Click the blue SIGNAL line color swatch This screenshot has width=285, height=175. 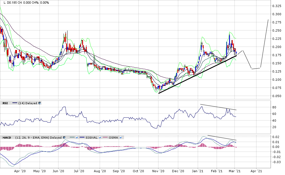click(x=82, y=137)
